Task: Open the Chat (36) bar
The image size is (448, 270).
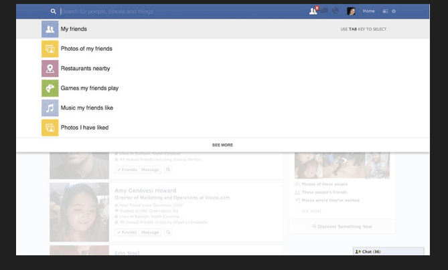Action: pyautogui.click(x=388, y=251)
